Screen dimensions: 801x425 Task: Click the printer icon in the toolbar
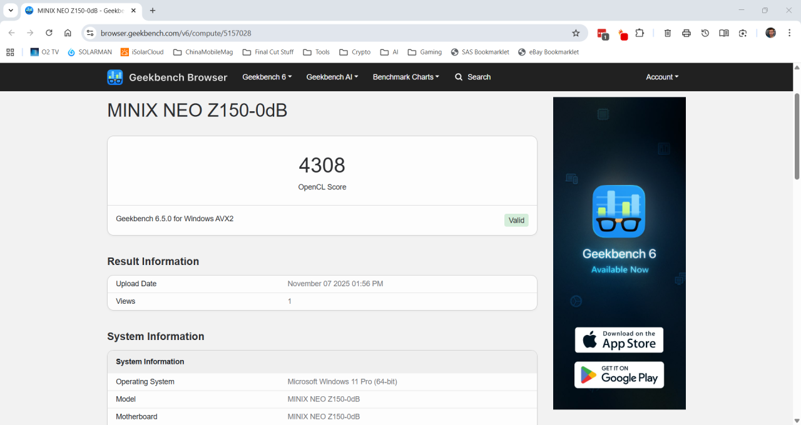pos(686,32)
